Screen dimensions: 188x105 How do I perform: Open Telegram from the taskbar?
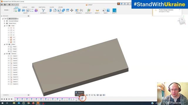19,103
